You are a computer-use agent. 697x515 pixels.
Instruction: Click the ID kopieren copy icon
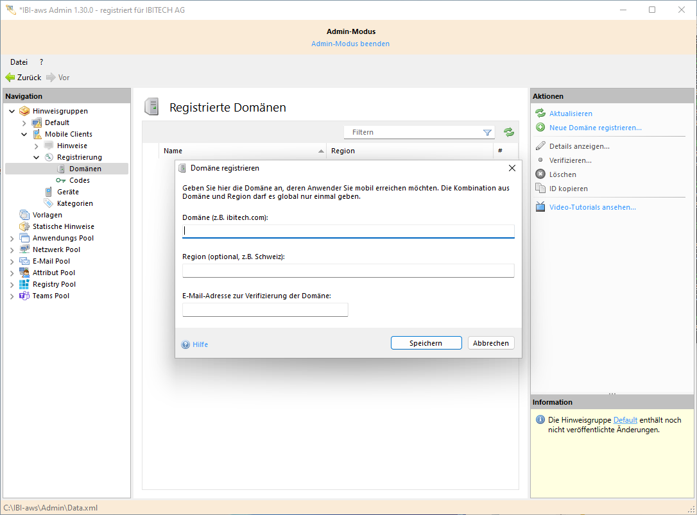click(540, 188)
